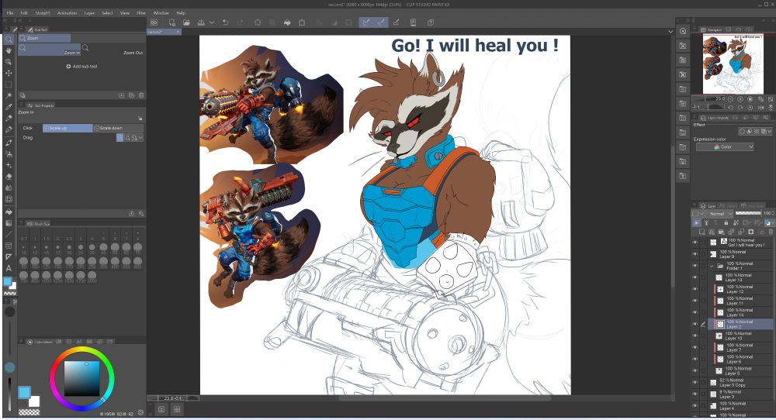Open the Save dropdown arrow in command bar
Image resolution: width=776 pixels, height=420 pixels.
(212, 22)
